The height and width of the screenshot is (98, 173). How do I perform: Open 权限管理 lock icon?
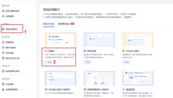click(x=3, y=42)
